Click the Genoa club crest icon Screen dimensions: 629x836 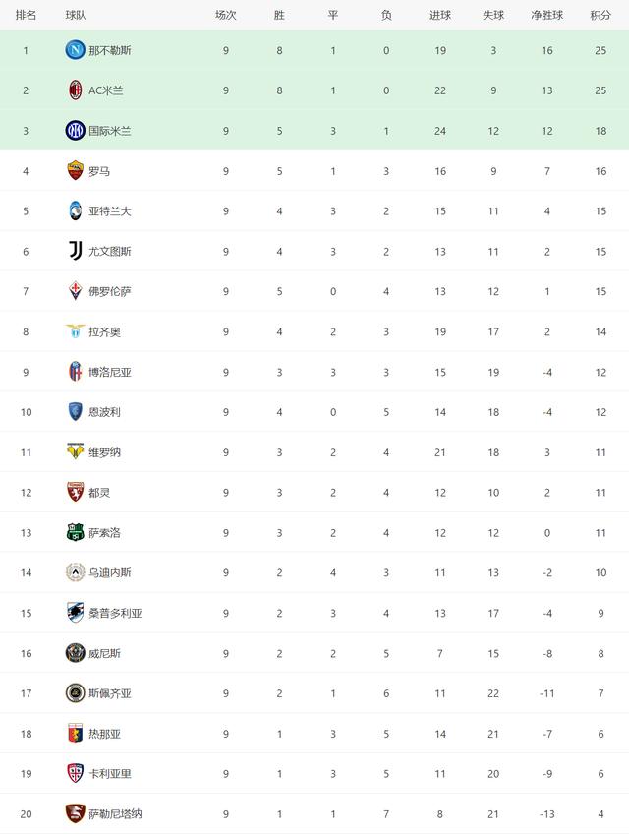pos(75,734)
